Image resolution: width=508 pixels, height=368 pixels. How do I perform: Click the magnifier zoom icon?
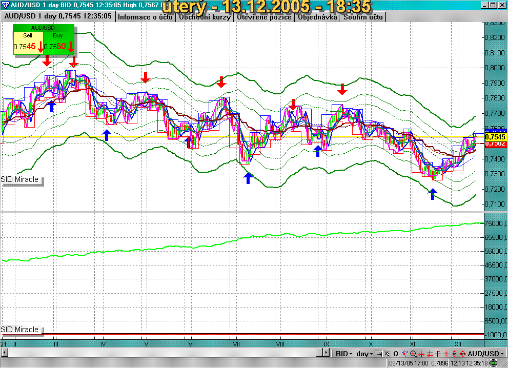tap(413, 354)
